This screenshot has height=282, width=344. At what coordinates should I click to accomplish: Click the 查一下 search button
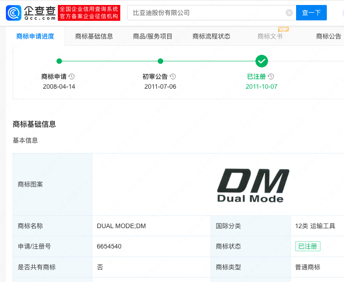tap(311, 13)
